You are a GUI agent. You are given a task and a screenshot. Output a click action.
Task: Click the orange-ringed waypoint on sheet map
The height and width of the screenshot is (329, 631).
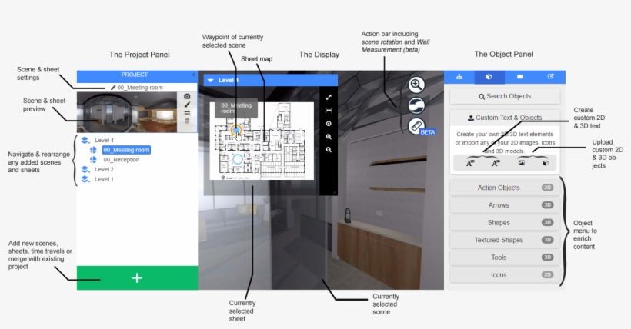236,131
